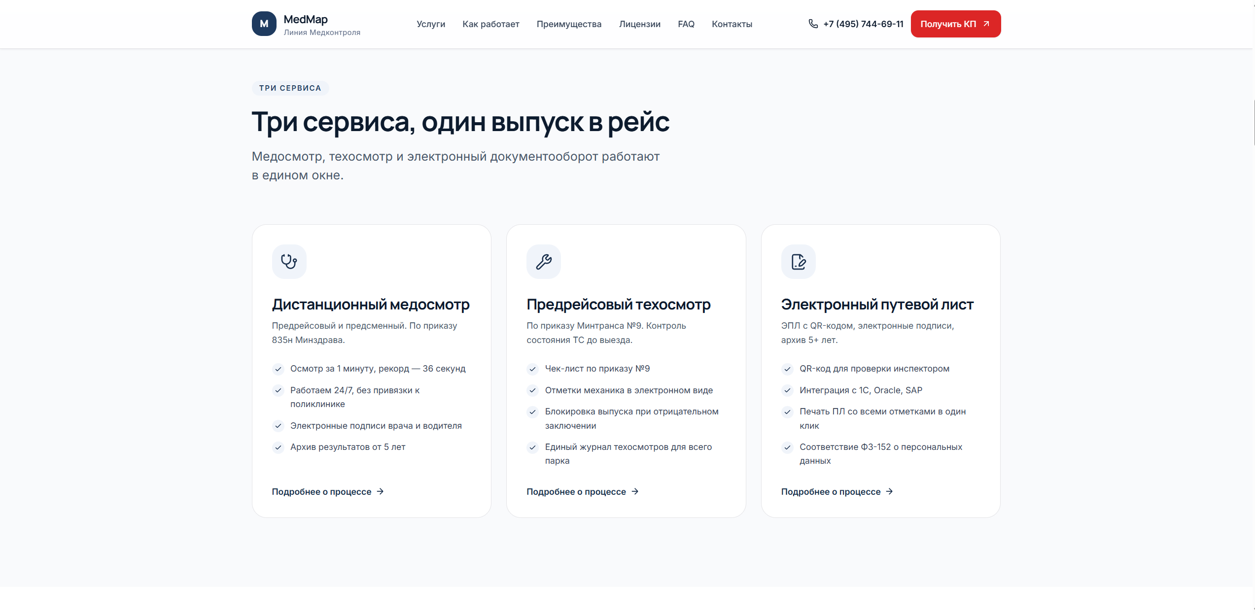Click the arrow after the medical exam card's 'Подробнее о процессе'

380,491
